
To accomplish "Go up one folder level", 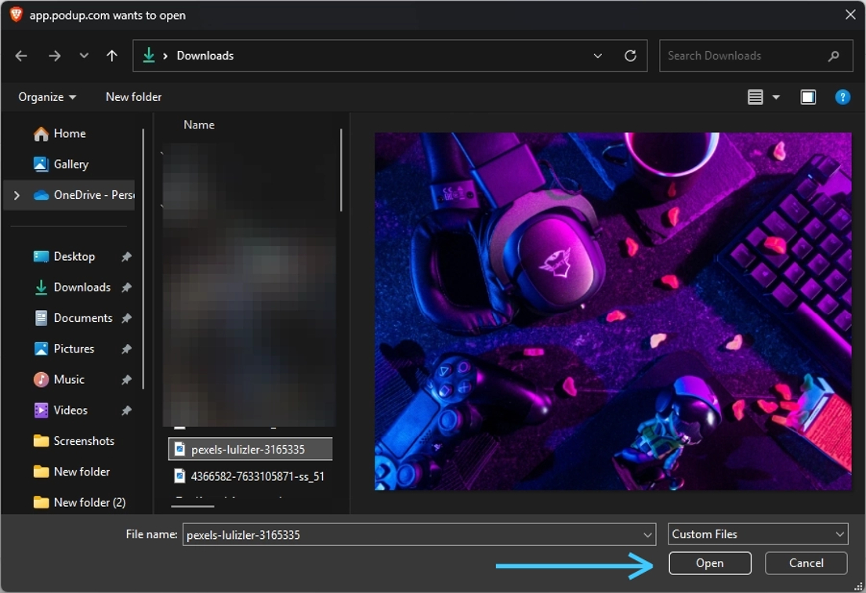I will 112,56.
